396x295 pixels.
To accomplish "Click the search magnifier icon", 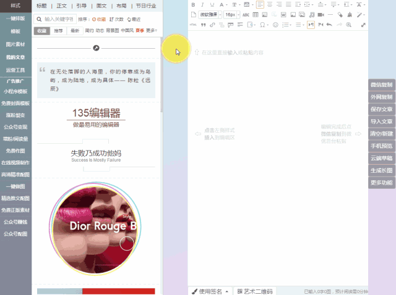I will (x=39, y=19).
